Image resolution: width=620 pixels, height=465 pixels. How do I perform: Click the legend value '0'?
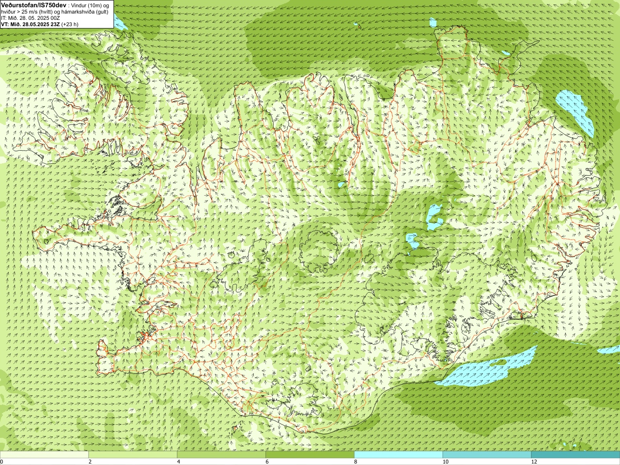point(2,462)
